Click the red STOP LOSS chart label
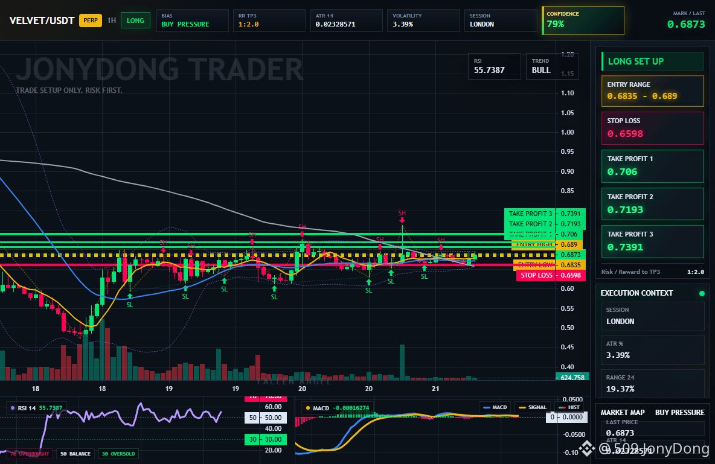This screenshot has width=715, height=464. click(x=550, y=275)
